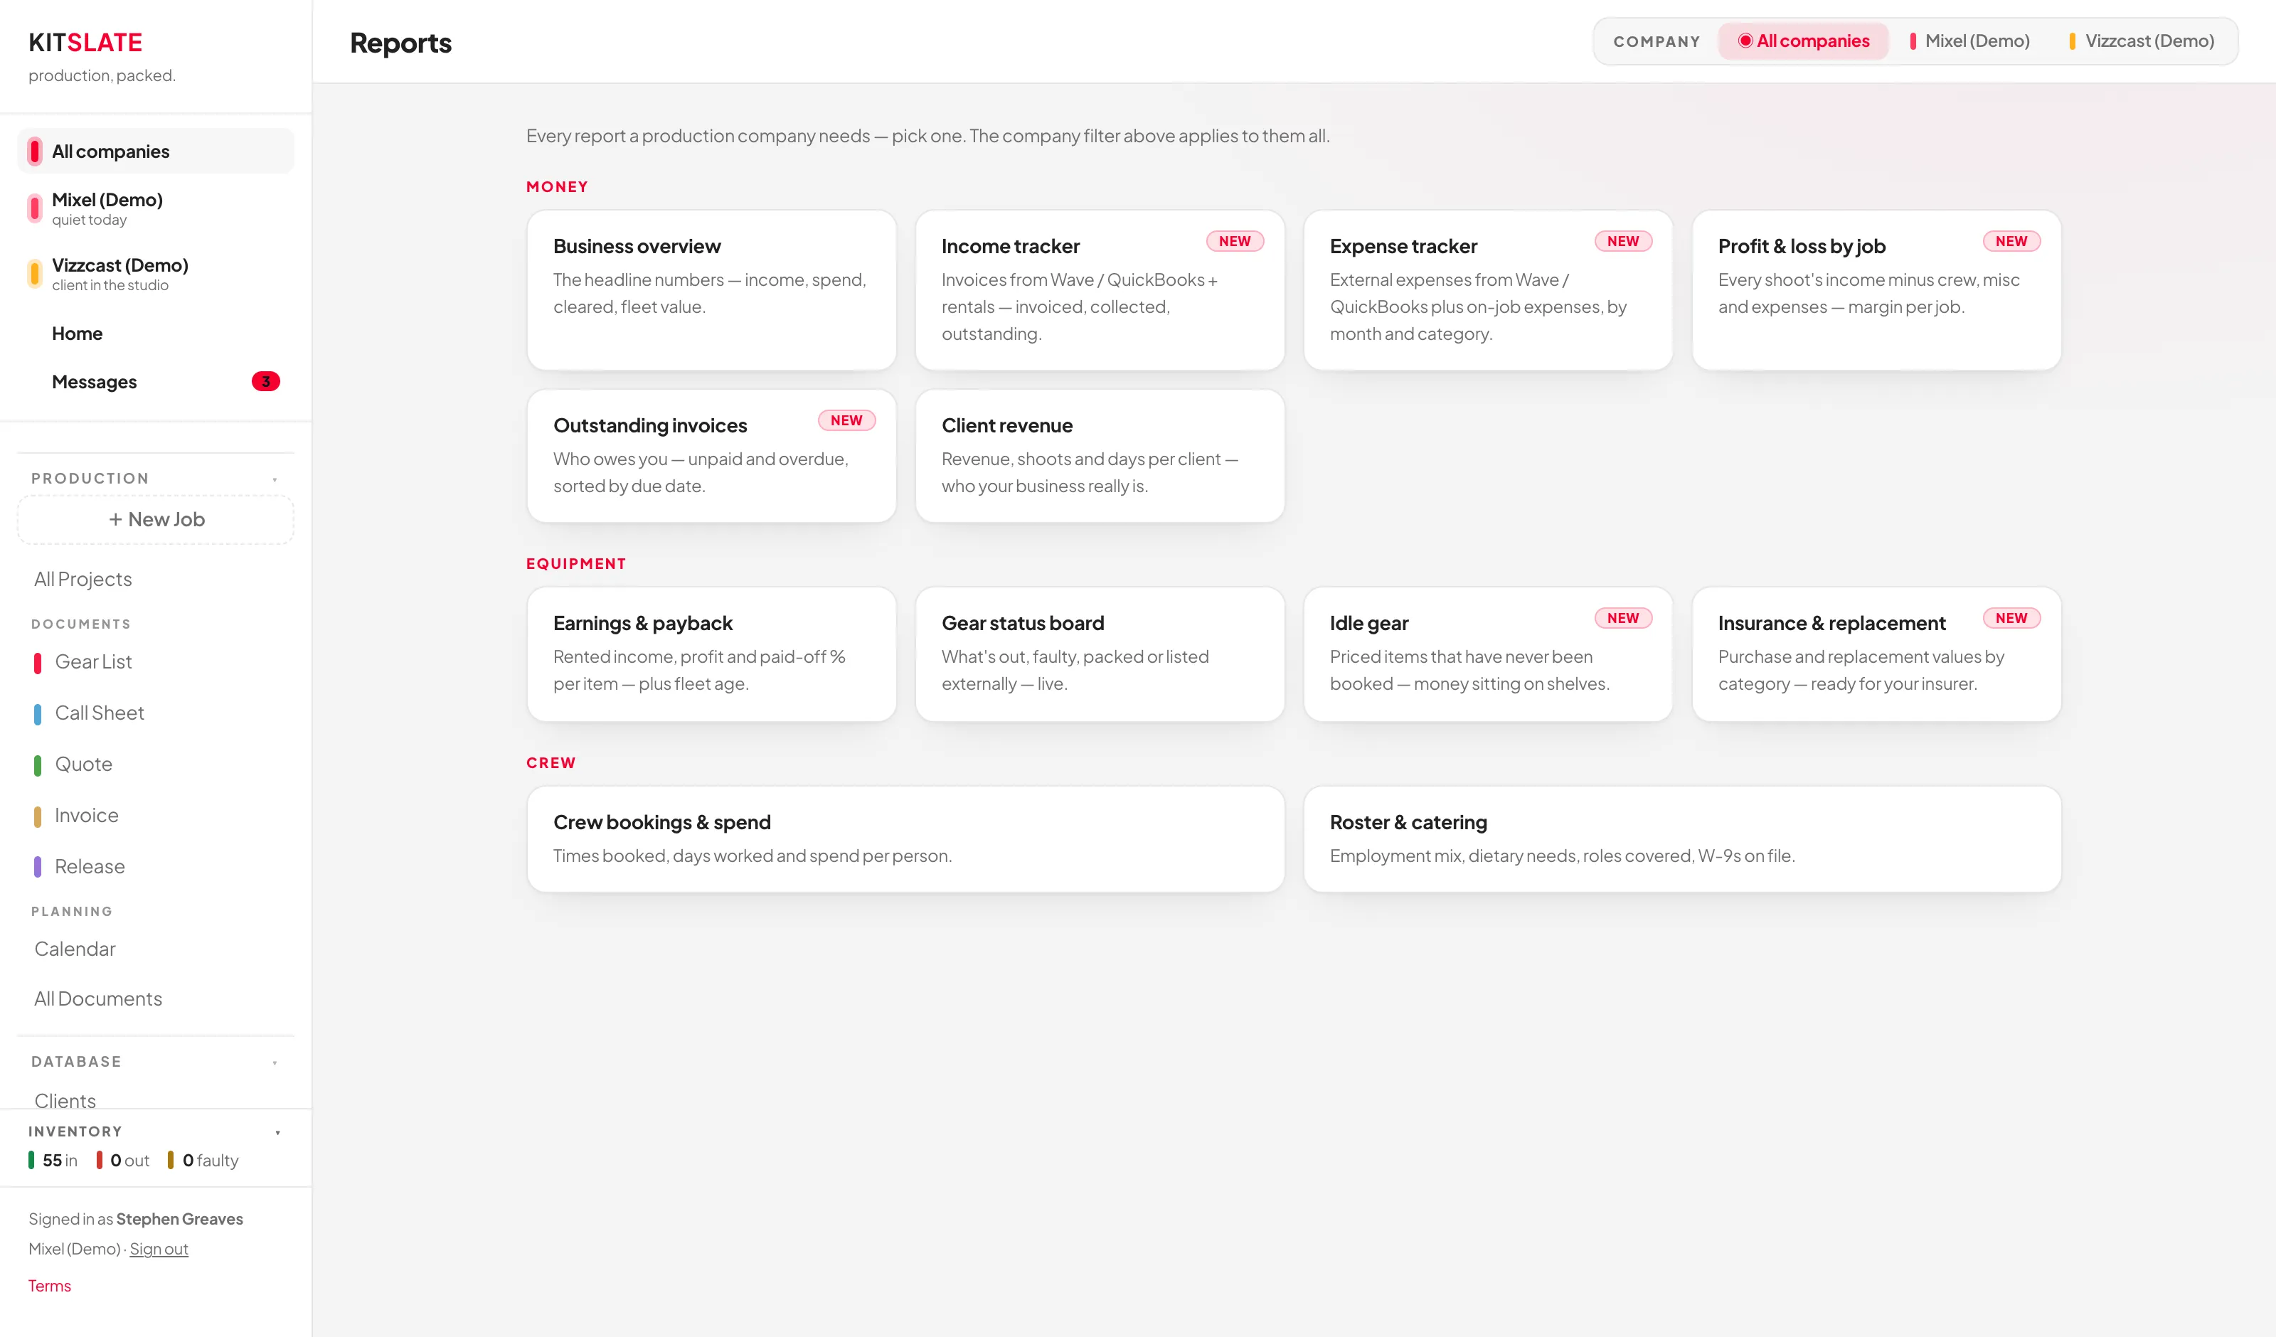
Task: Open the Outstanding invoices report
Action: (x=712, y=456)
